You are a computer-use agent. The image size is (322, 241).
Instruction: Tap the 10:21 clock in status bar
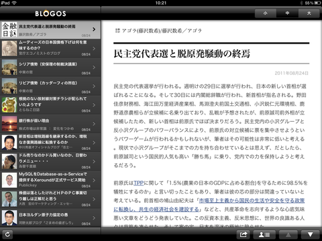[x=161, y=3]
